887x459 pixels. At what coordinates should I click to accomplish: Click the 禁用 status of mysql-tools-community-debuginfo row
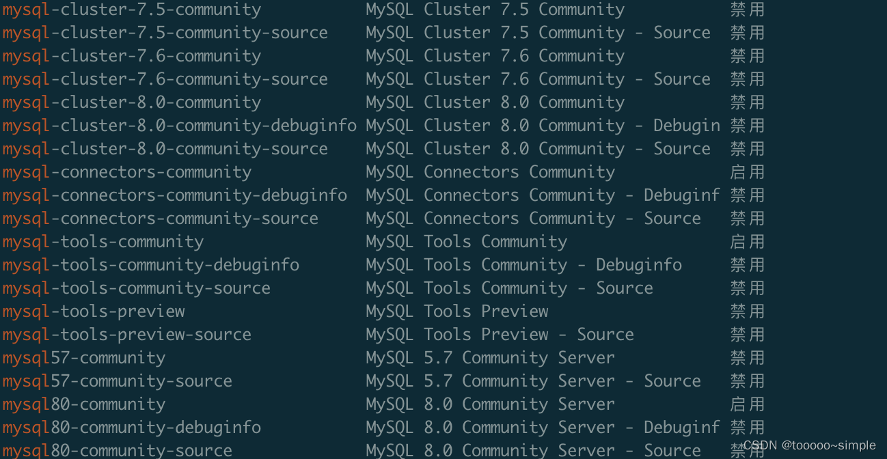click(x=747, y=265)
